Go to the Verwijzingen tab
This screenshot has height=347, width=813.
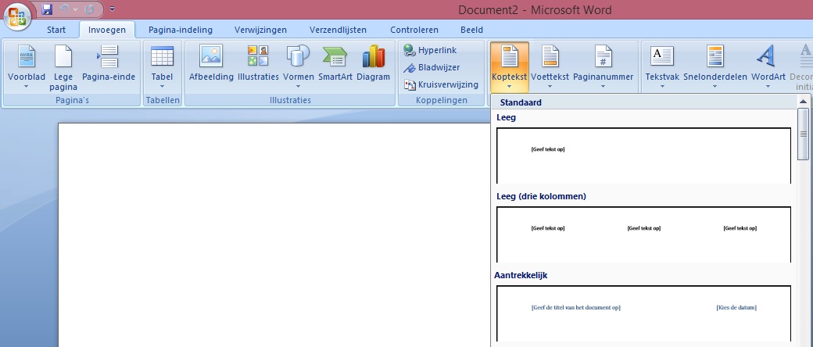coord(260,30)
